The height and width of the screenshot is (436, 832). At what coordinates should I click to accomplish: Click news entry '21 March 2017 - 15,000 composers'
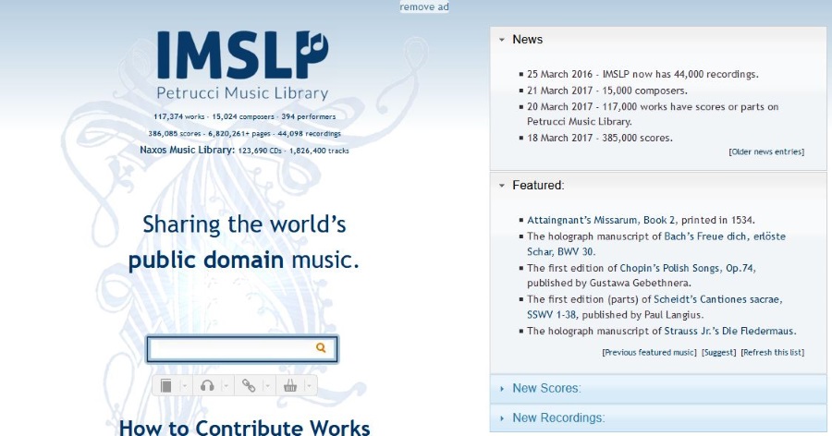(x=607, y=91)
